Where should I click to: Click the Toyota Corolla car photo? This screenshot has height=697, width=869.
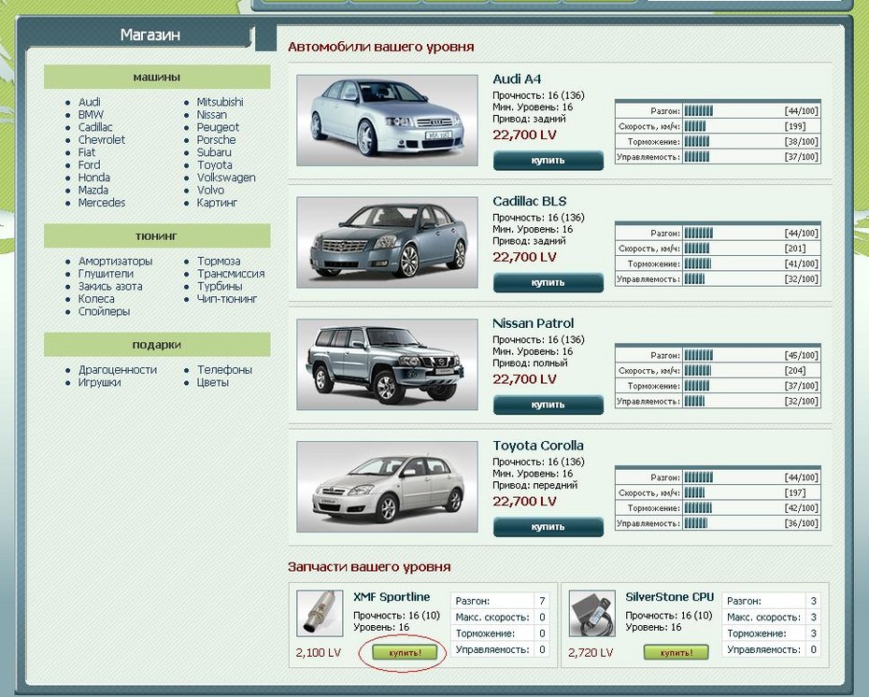[x=388, y=487]
